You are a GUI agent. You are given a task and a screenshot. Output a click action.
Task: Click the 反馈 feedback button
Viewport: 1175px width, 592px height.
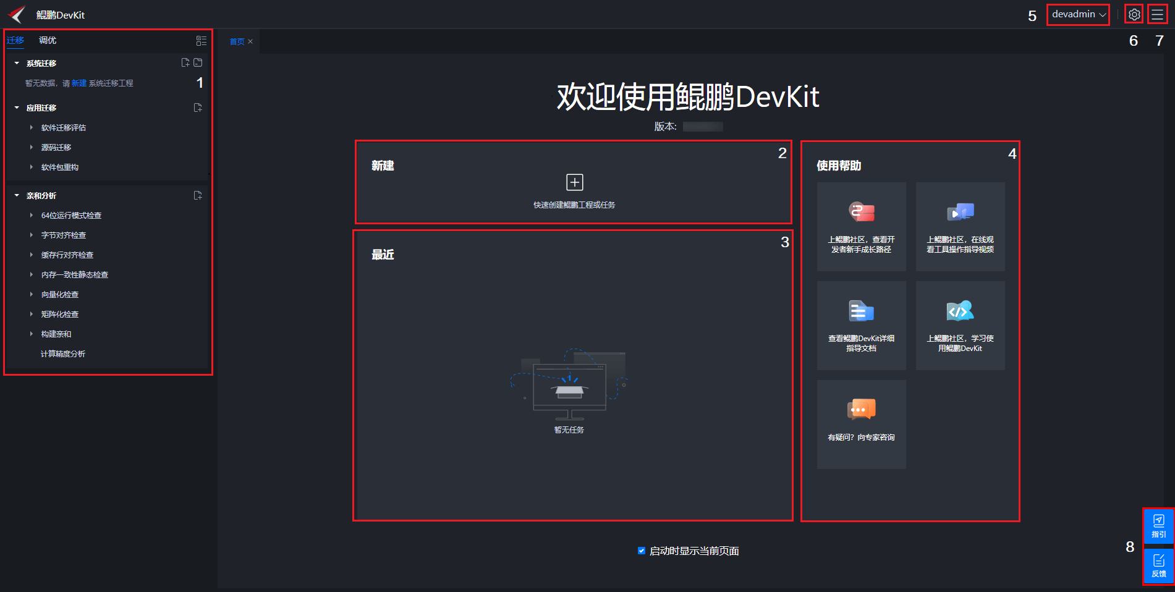click(1159, 565)
